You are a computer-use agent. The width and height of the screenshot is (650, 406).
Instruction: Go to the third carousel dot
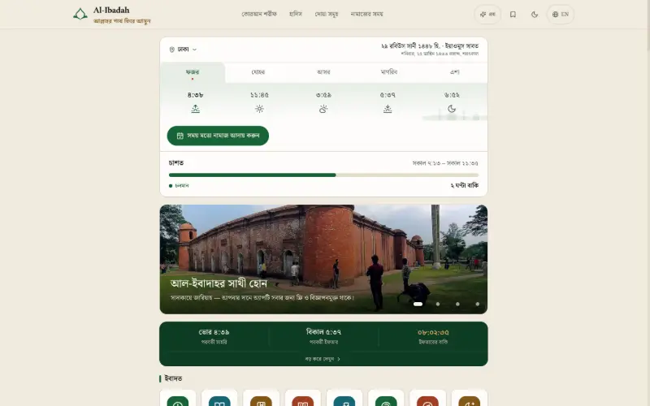[457, 304]
